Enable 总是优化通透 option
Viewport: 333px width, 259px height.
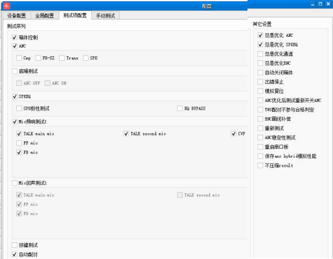[260, 54]
